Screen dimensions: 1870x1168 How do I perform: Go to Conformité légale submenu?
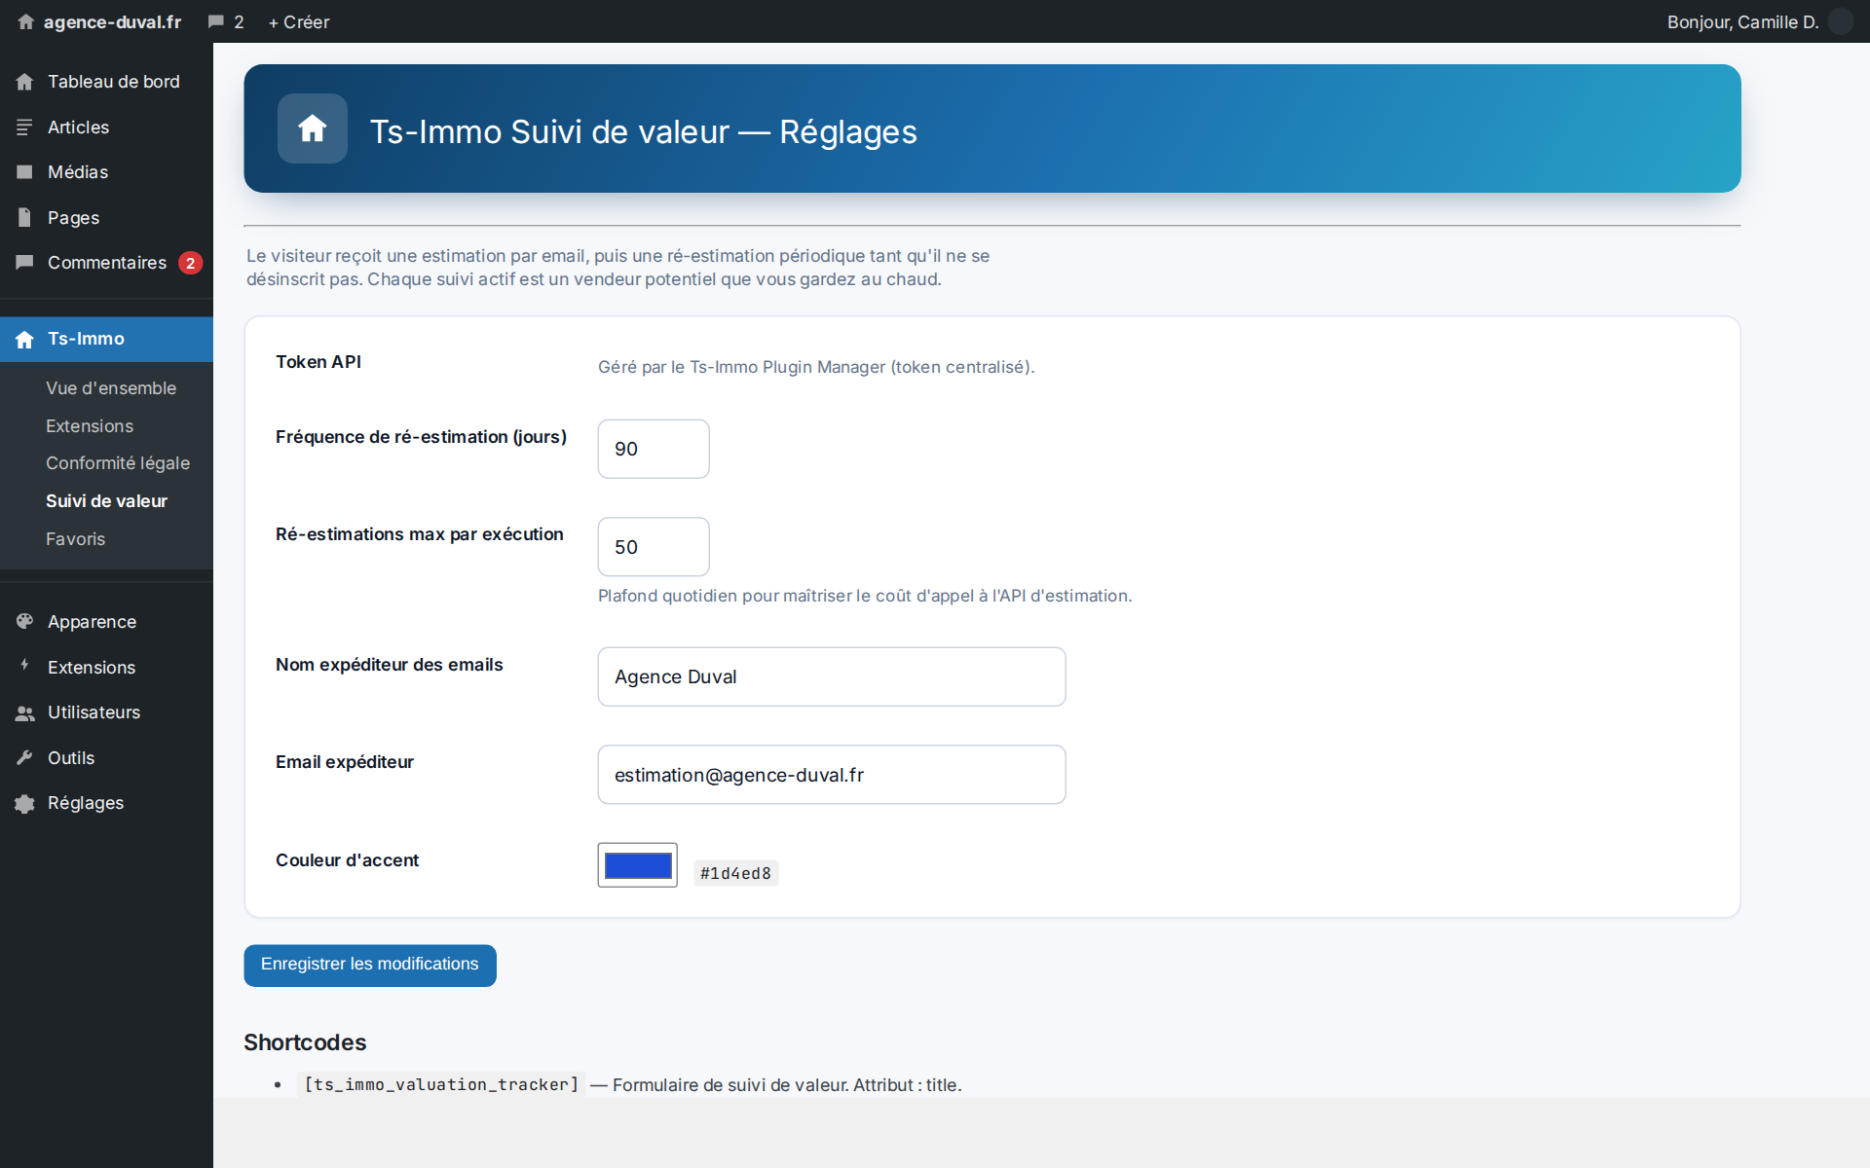tap(118, 463)
